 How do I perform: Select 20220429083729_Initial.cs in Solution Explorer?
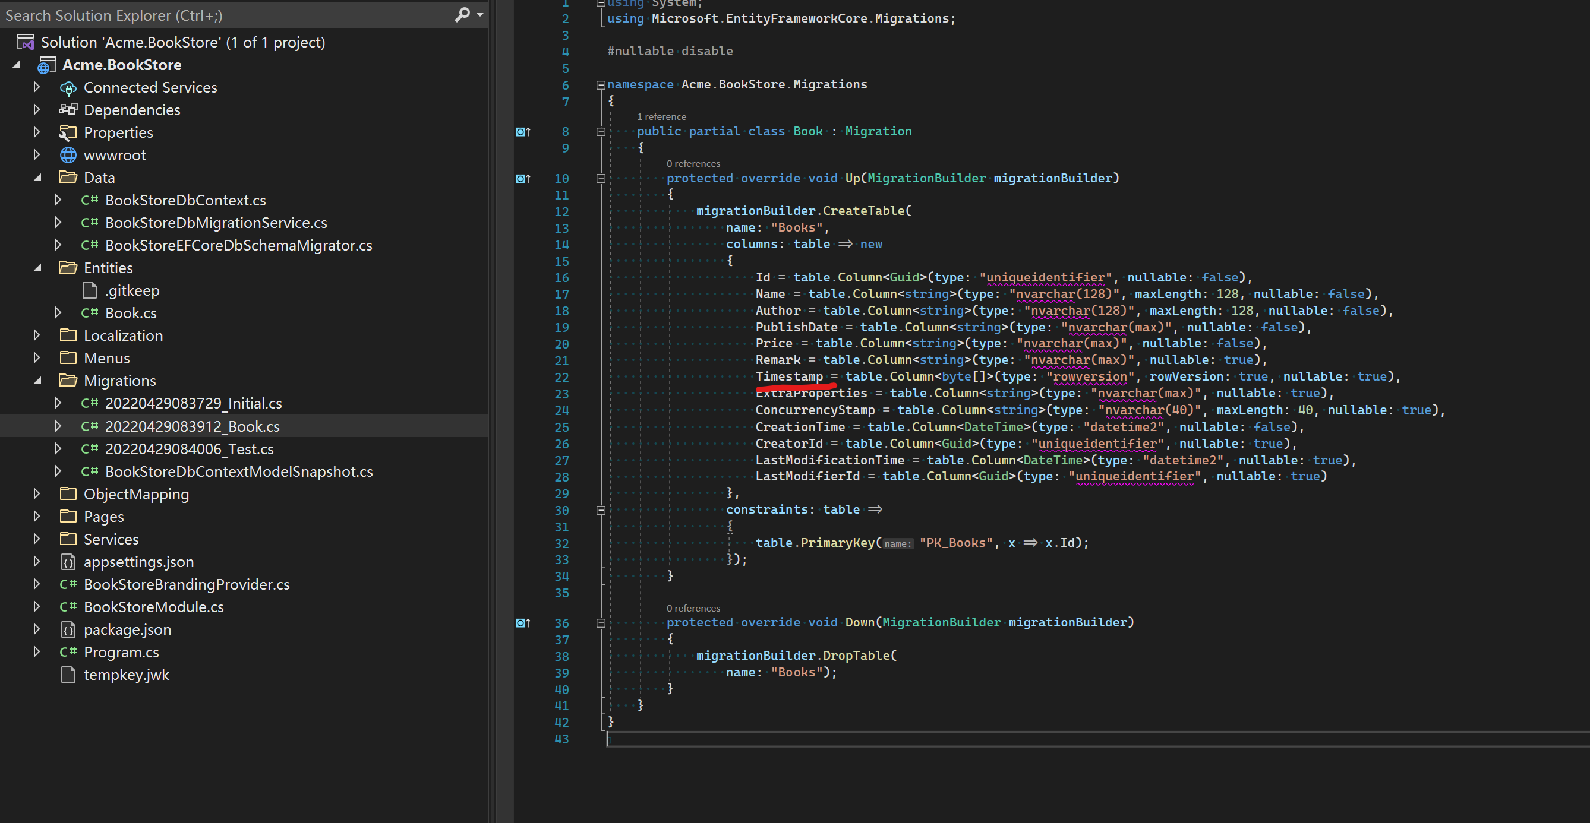[x=193, y=403]
